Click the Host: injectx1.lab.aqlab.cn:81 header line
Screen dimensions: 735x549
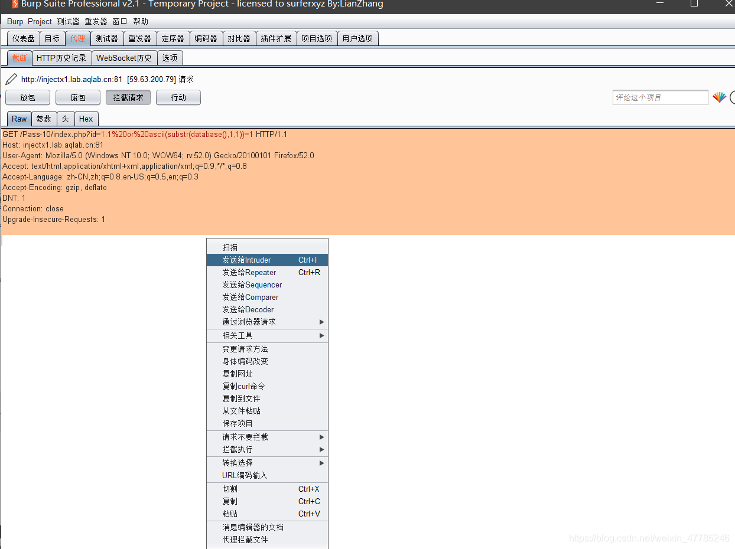click(x=53, y=145)
